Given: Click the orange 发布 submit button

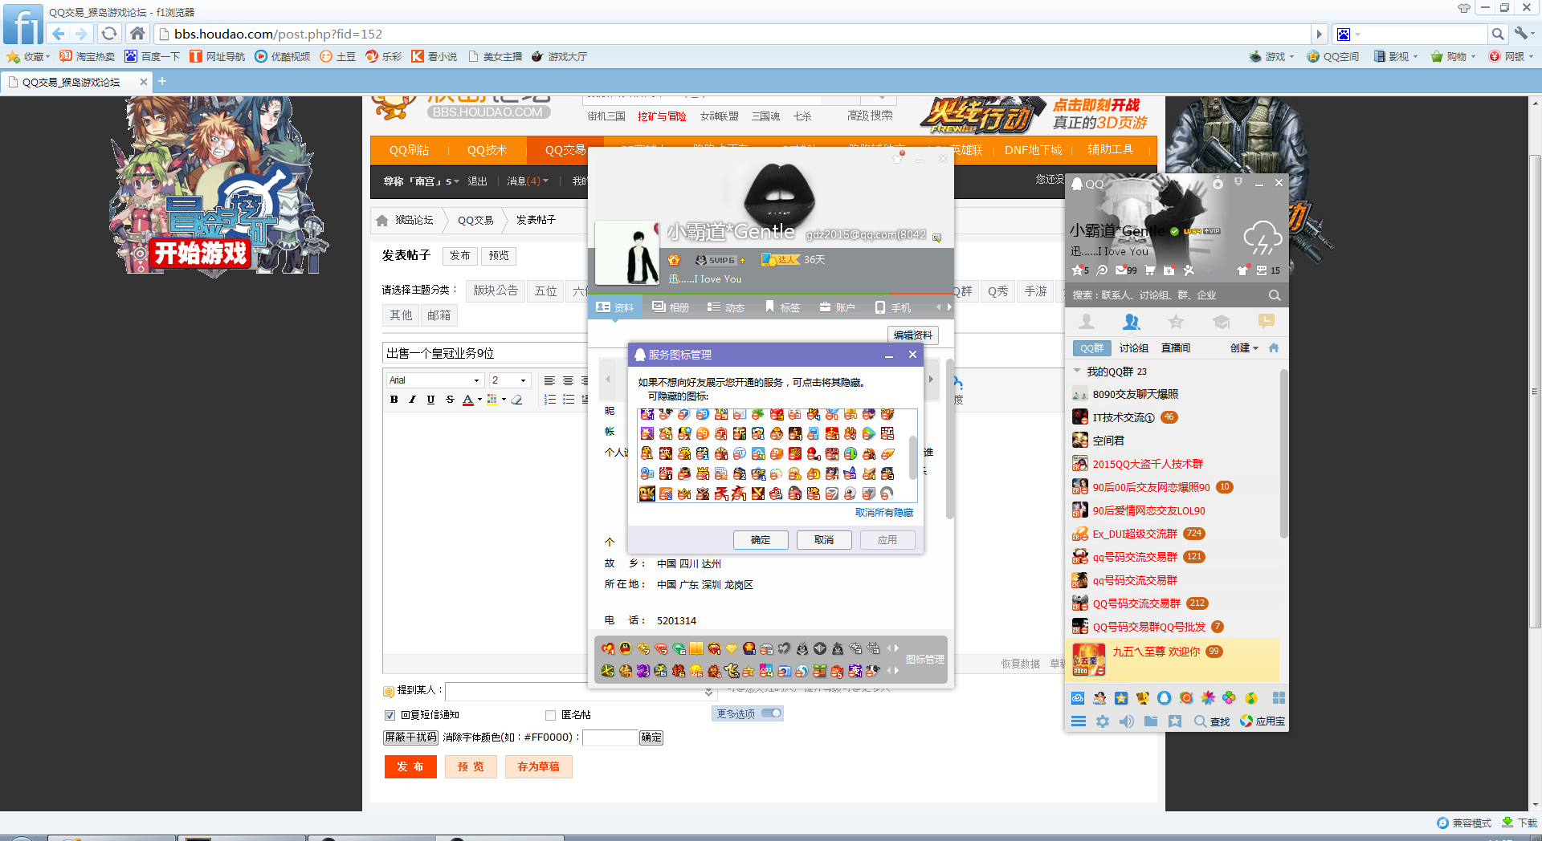Looking at the screenshot, I should (x=410, y=767).
